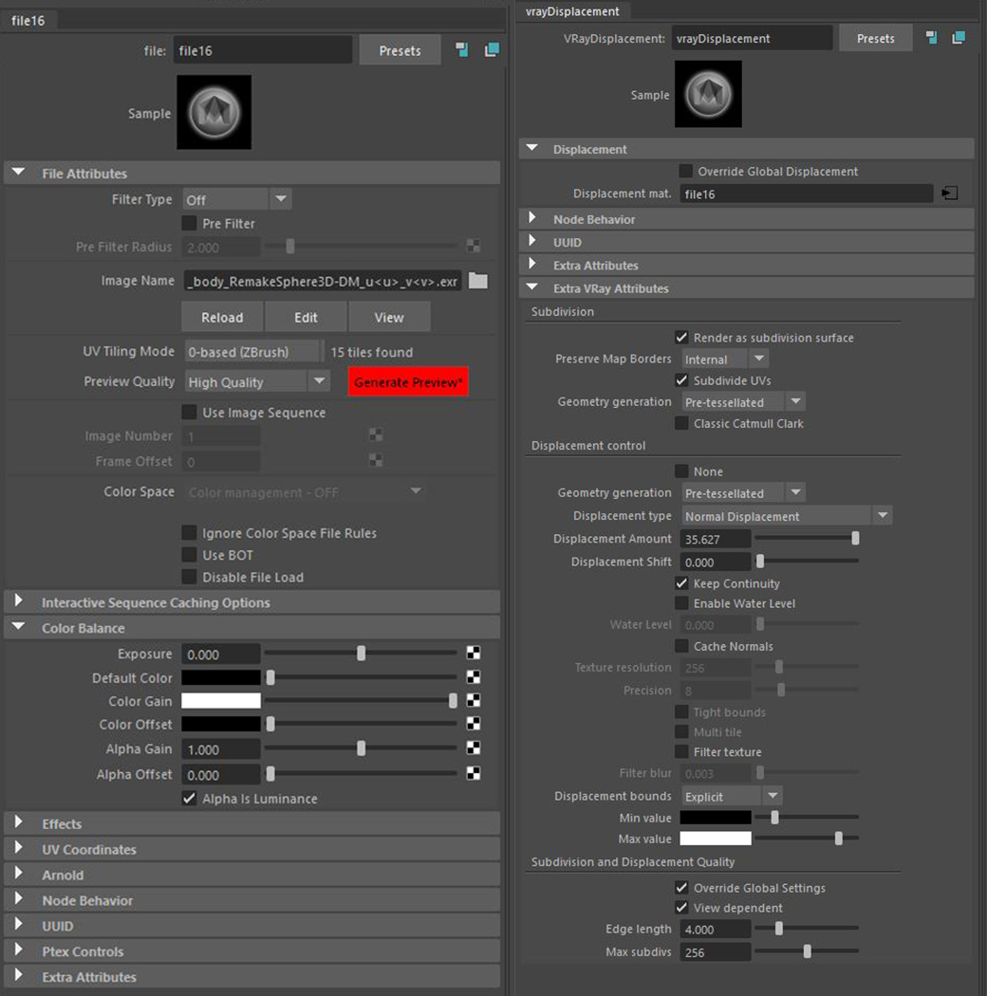Click the file16 Sample swatch thumbnail

click(x=214, y=113)
